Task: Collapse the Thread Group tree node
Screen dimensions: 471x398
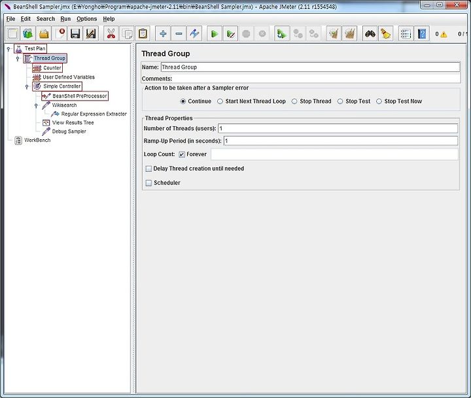Action: pos(18,59)
